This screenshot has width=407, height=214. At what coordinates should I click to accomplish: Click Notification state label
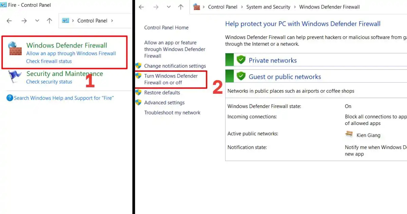coord(247,147)
